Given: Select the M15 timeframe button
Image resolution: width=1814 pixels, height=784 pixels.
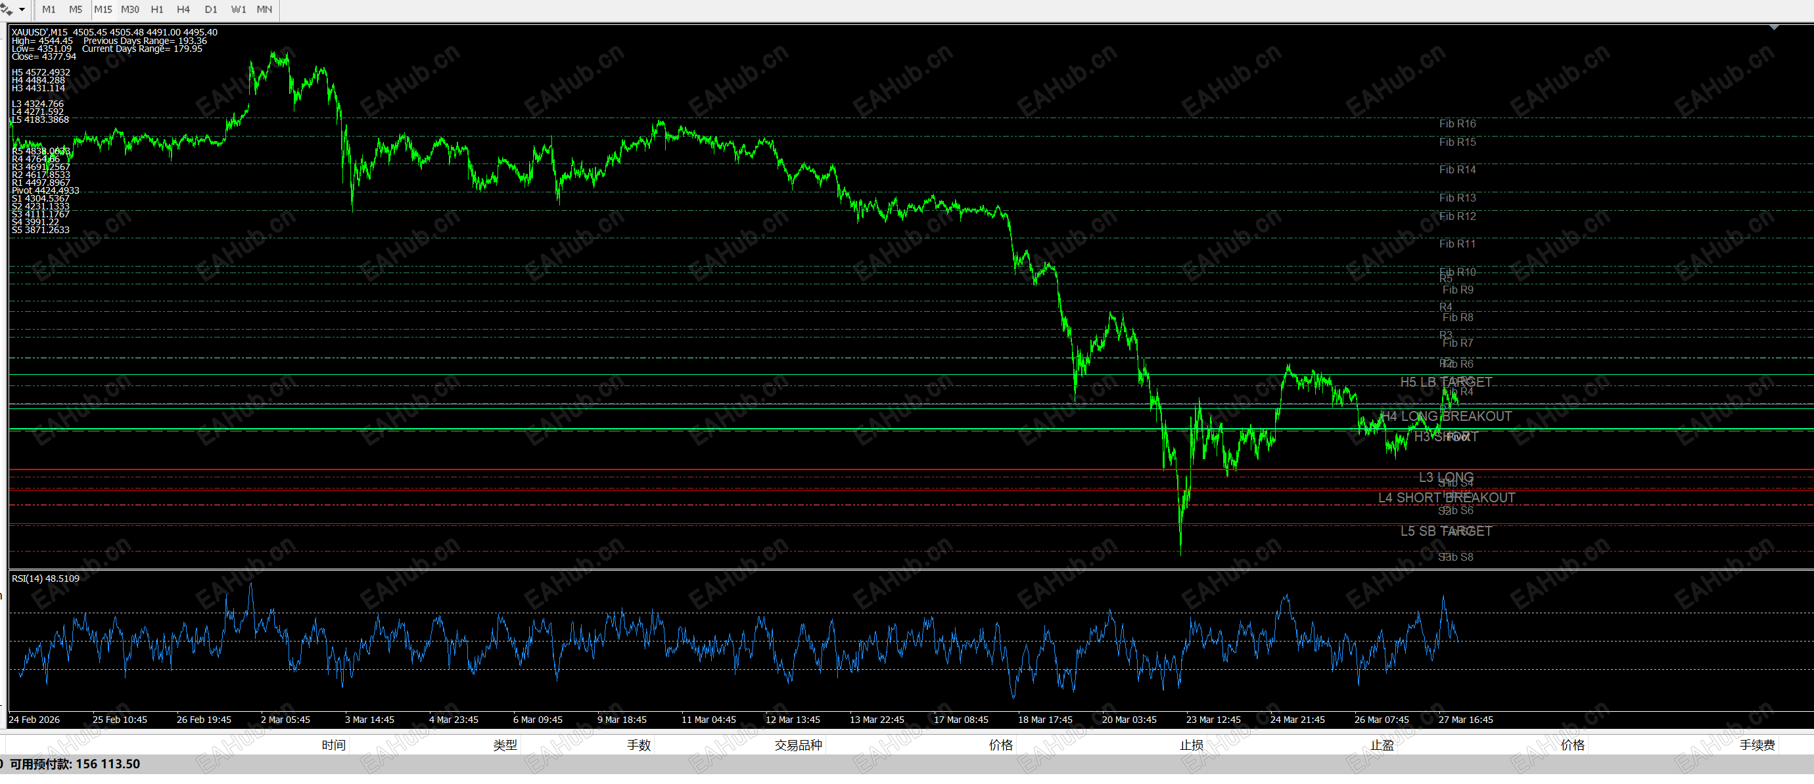Looking at the screenshot, I should (103, 9).
